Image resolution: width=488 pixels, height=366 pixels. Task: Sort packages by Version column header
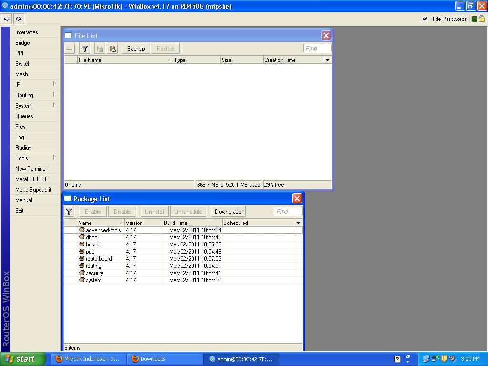[x=143, y=223]
